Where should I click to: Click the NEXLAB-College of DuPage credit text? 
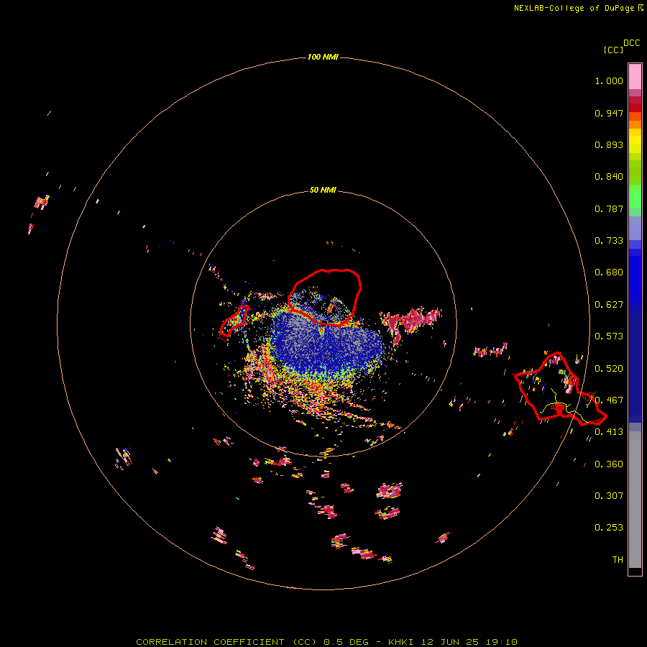coord(574,8)
